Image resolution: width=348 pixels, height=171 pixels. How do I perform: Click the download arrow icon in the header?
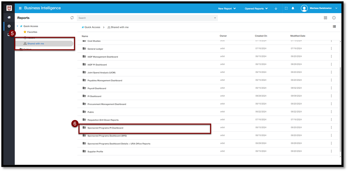coord(276,8)
